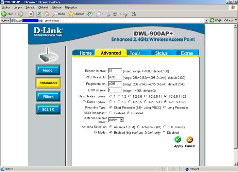Click the Edit with Word icon
238x172 pixels.
pos(115,14)
